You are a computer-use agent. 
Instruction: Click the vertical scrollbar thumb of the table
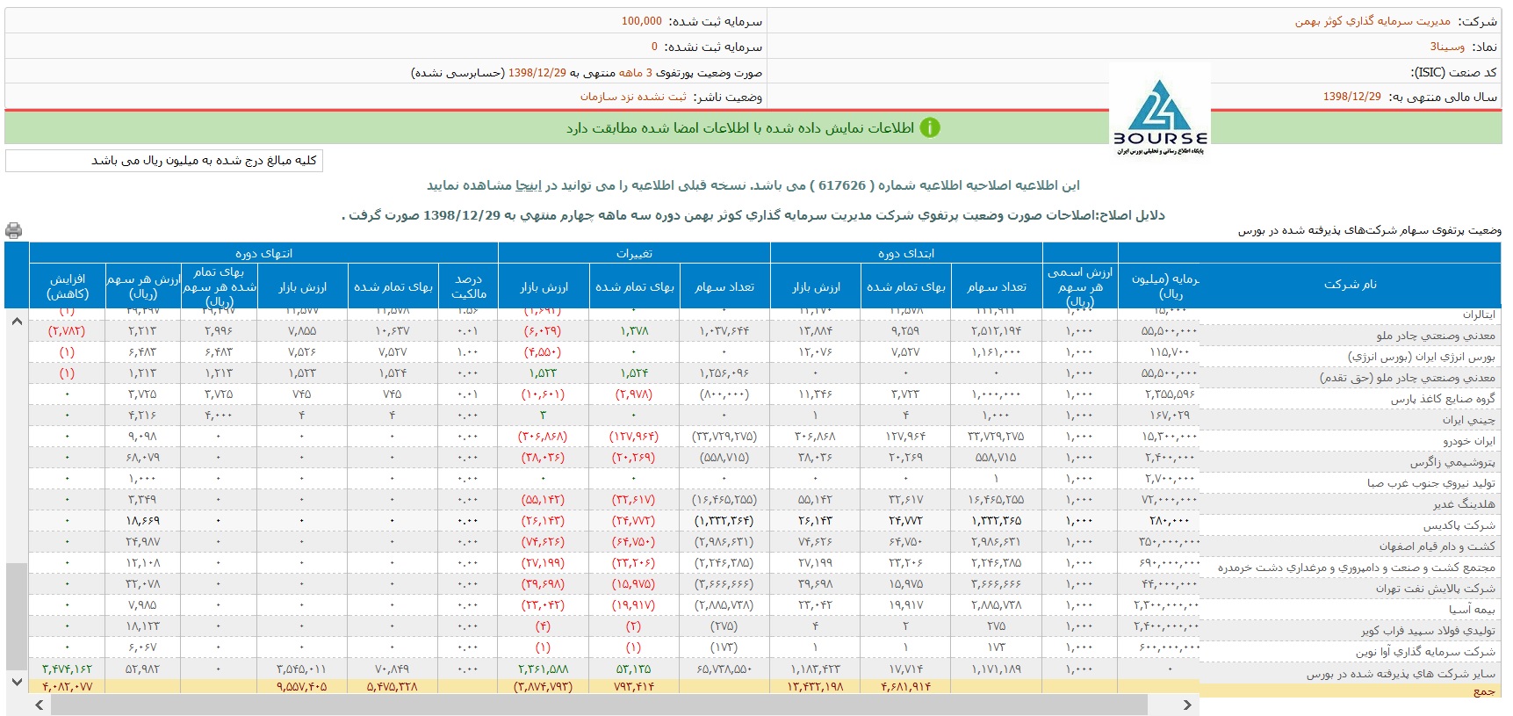click(x=17, y=615)
